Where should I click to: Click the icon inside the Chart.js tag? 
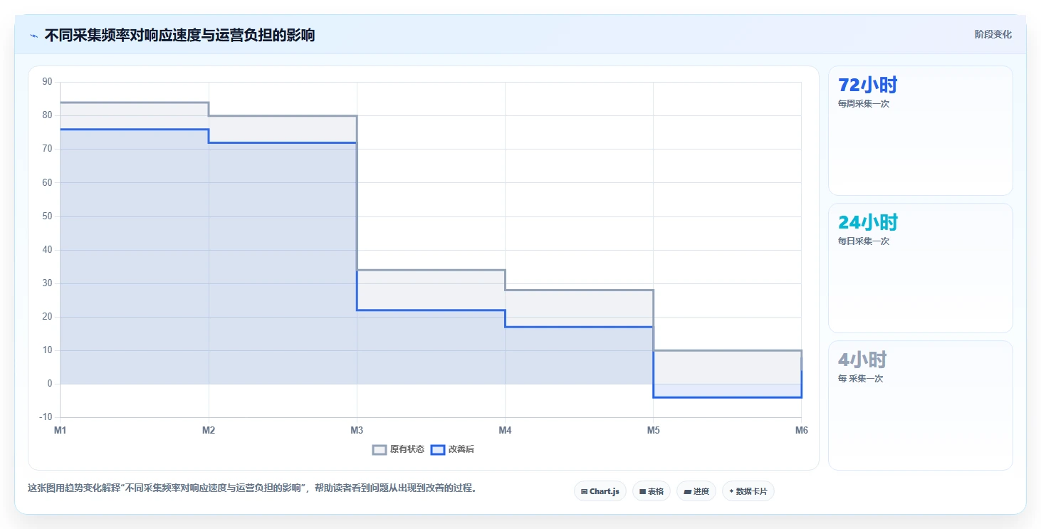click(584, 491)
